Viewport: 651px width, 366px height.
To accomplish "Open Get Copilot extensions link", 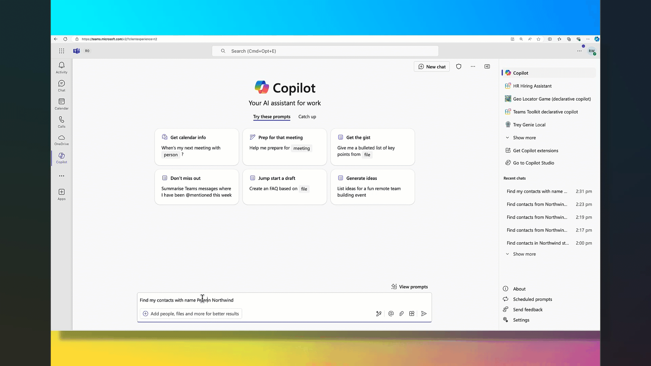I will coord(535,150).
